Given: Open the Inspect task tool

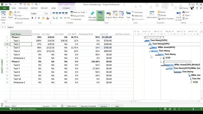Looking at the screenshot, I should [108, 16].
